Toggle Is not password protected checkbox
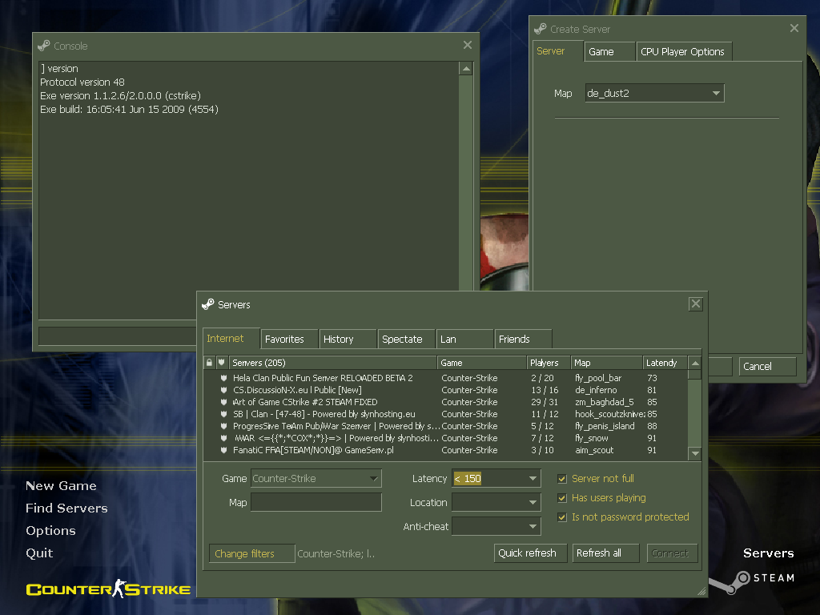This screenshot has width=820, height=615. (562, 517)
